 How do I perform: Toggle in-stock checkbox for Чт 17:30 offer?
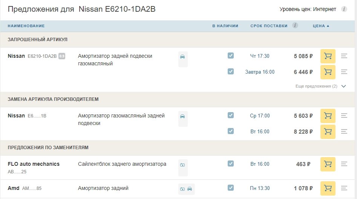[x=231, y=56]
